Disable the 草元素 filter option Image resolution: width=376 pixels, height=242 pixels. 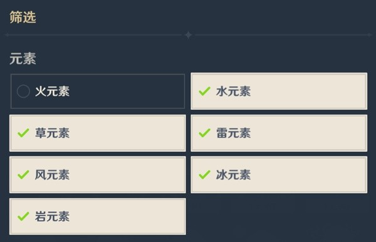tap(98, 133)
